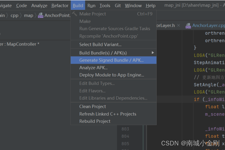Select Clean Project

(113, 107)
